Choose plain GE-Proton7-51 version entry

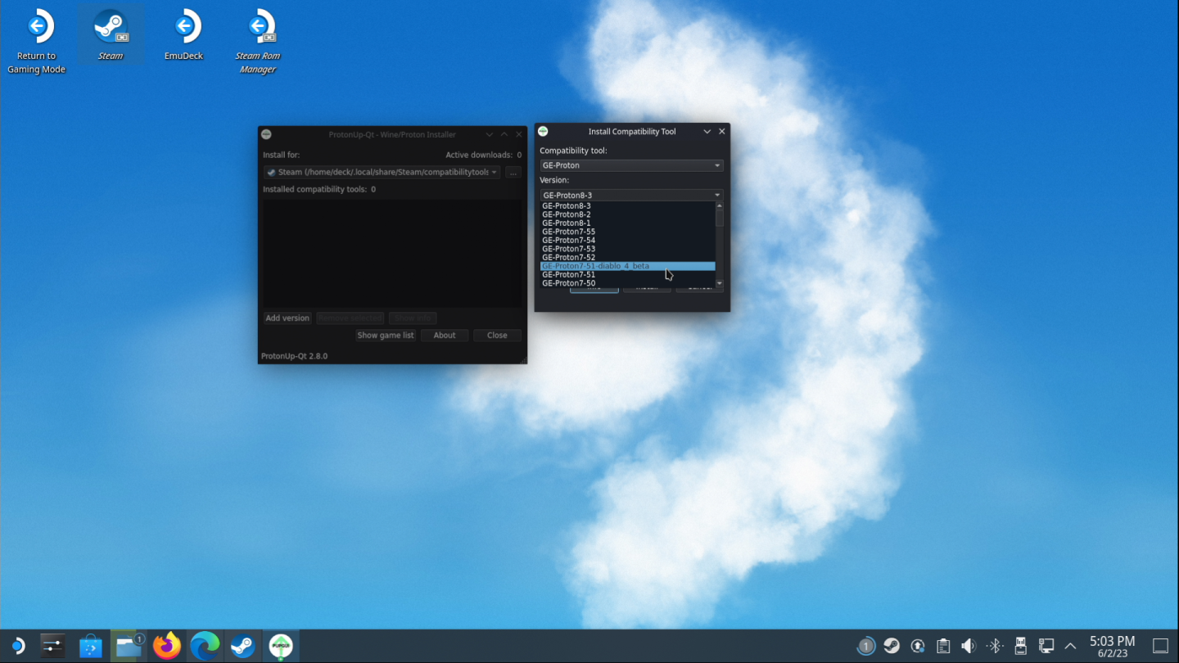(627, 275)
